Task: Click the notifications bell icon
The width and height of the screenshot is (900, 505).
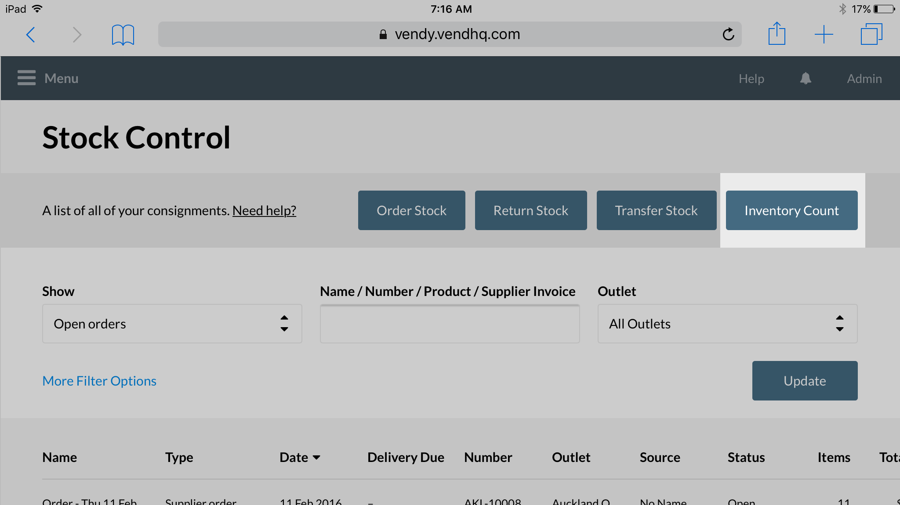Action: pyautogui.click(x=805, y=79)
